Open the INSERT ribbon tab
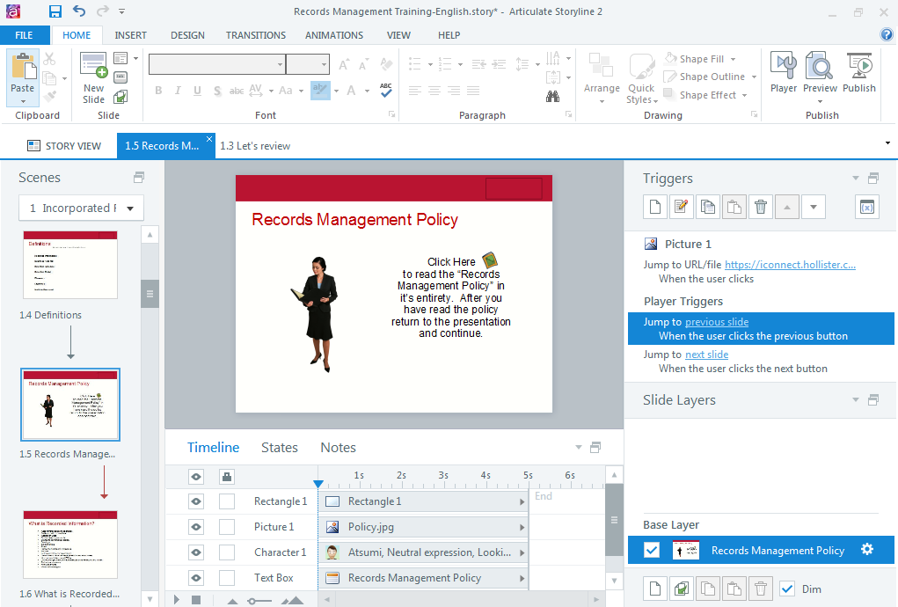This screenshot has width=898, height=607. (130, 35)
